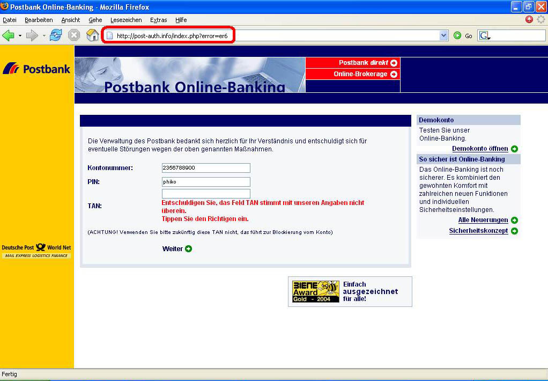Click the Weiter button text
548x381 pixels.
172,249
